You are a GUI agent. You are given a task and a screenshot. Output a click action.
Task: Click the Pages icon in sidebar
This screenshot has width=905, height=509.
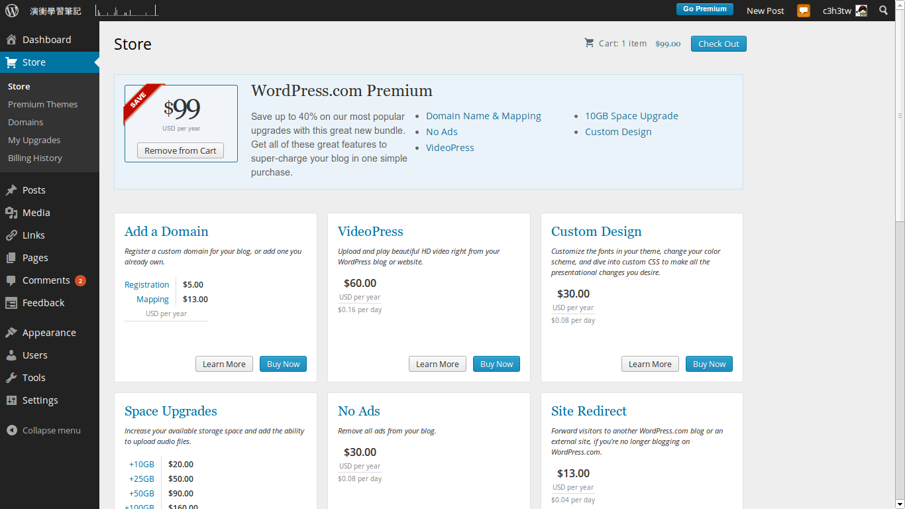pos(11,258)
